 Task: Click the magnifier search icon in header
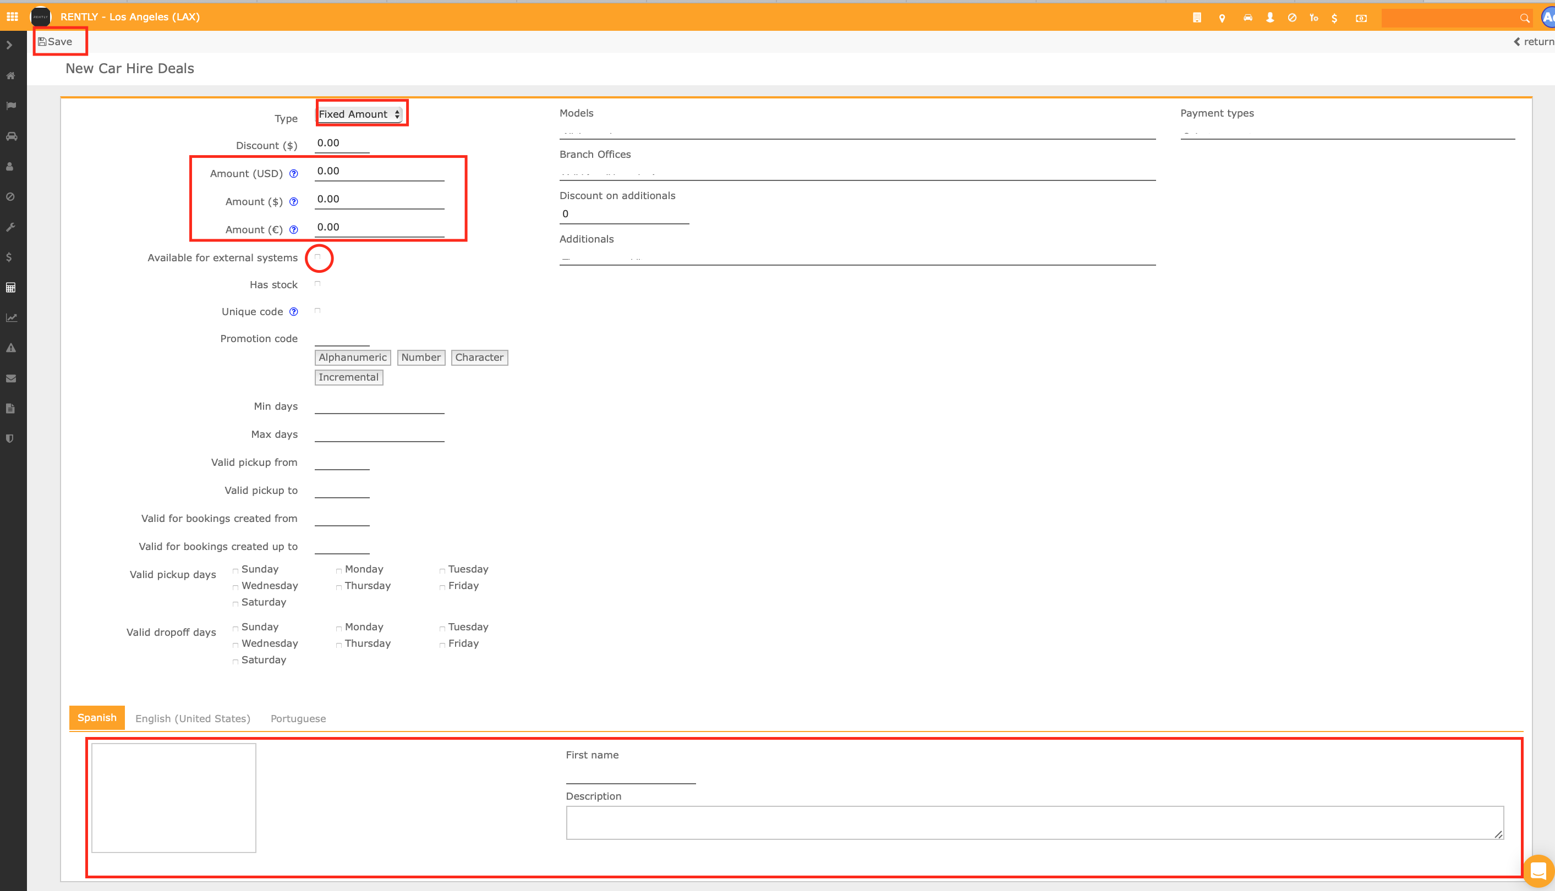coord(1524,18)
